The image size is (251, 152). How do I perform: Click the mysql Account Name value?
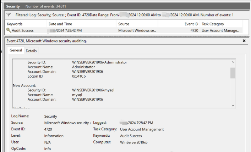tap(77, 95)
